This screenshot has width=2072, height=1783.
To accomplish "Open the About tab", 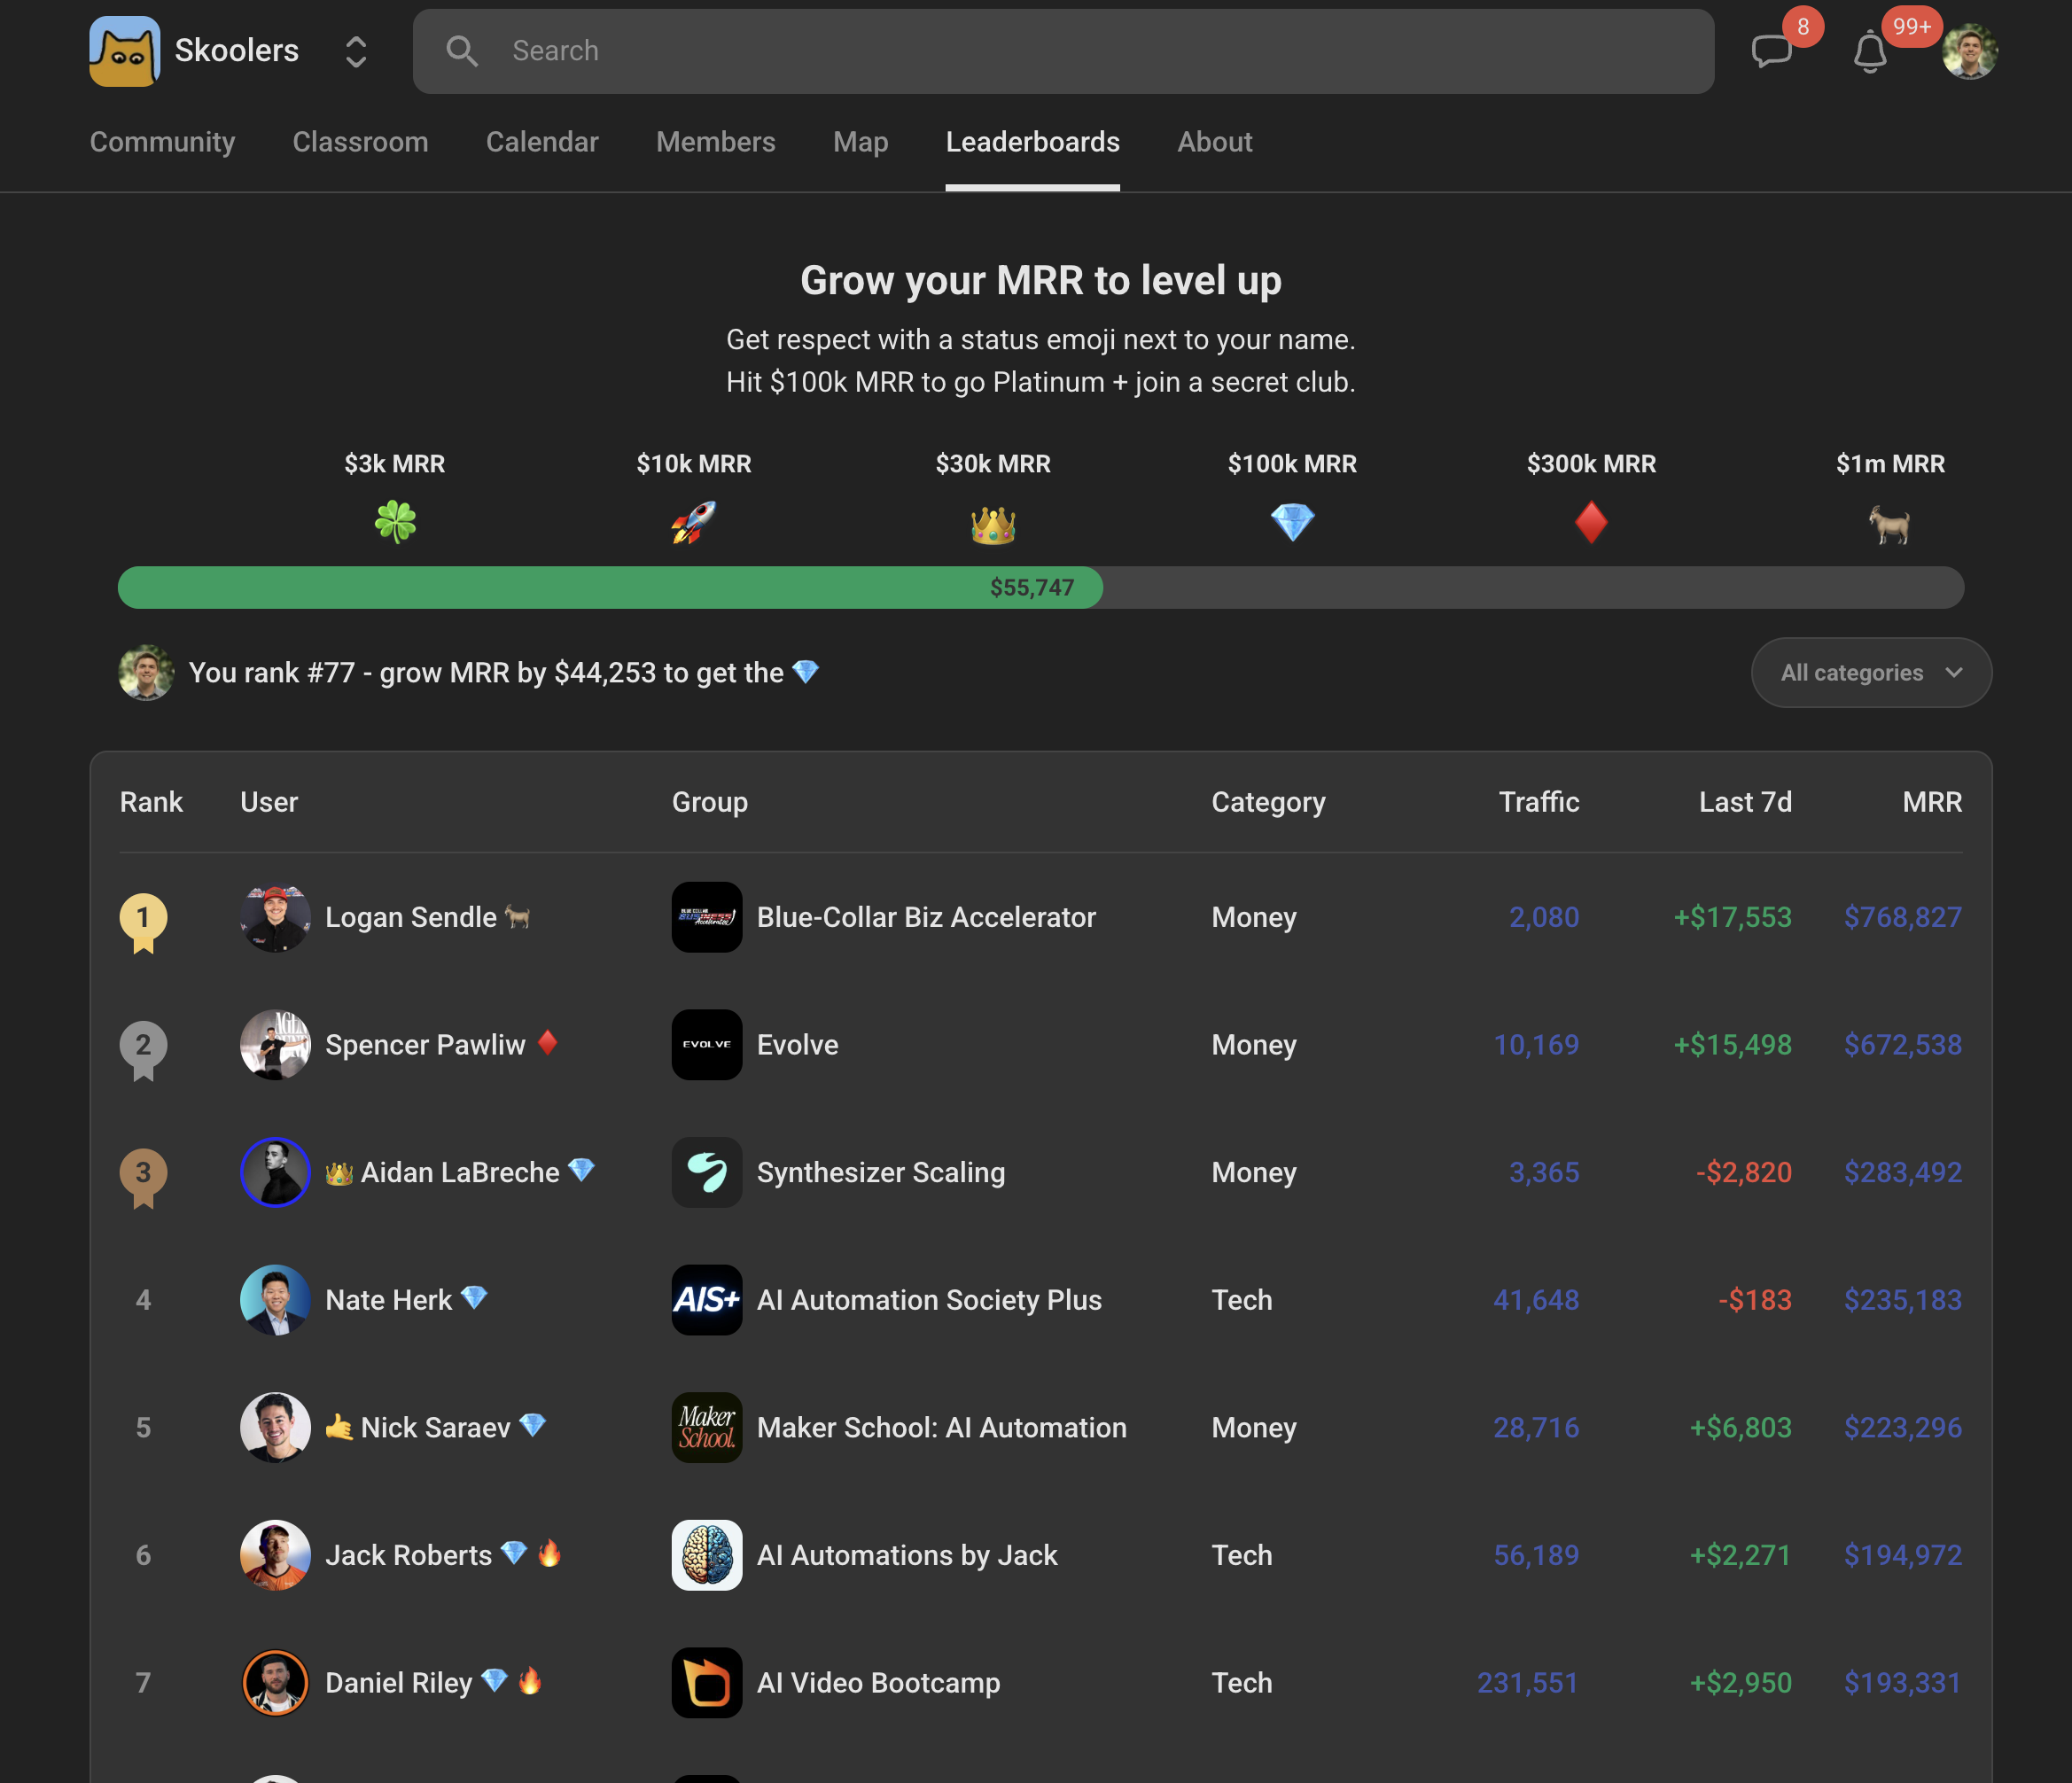I will coord(1214,142).
